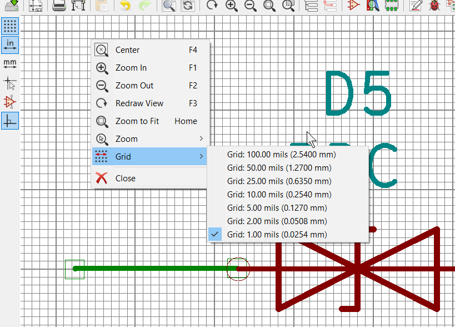Screen dimensions: 455x327
Task: Switch units to millimeters
Action: 10,64
